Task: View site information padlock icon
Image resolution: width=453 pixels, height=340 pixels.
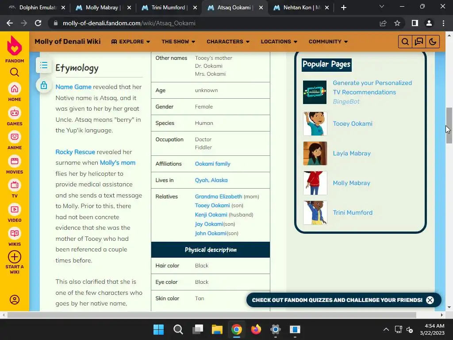Action: tap(56, 23)
